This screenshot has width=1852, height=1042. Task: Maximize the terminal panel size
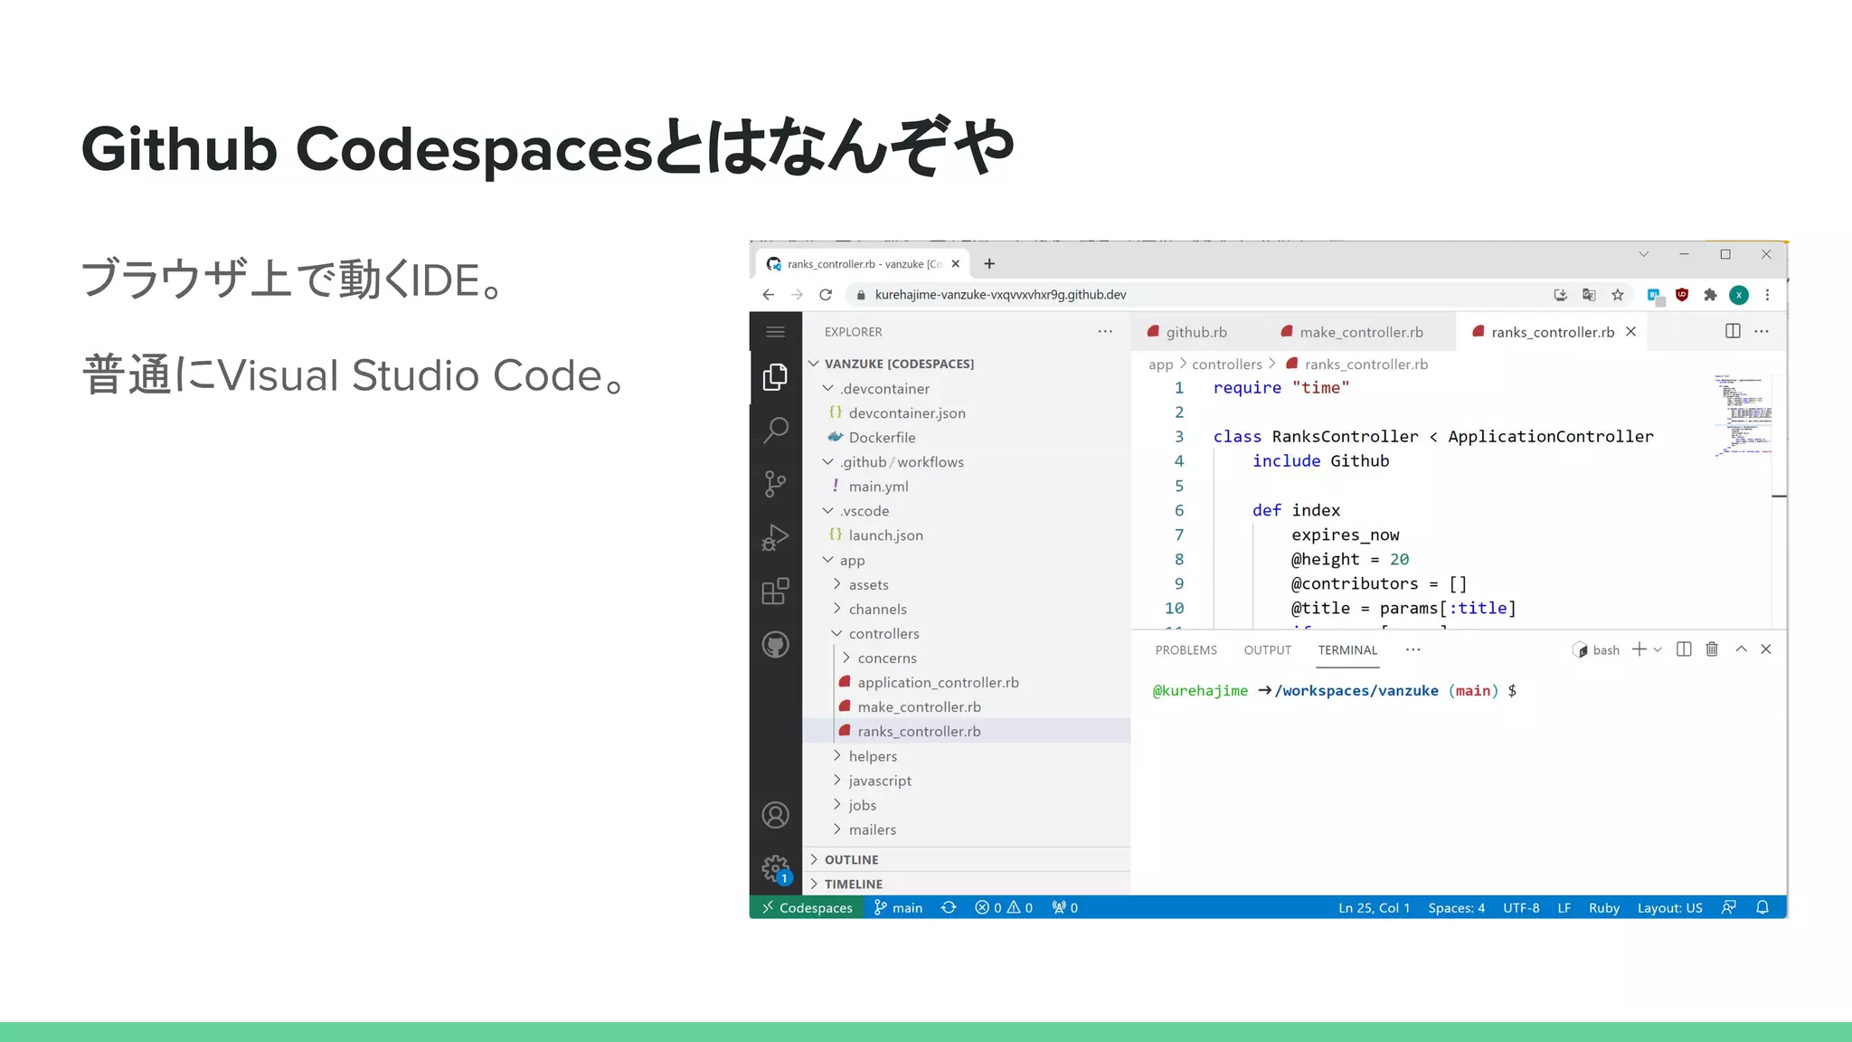(x=1741, y=649)
